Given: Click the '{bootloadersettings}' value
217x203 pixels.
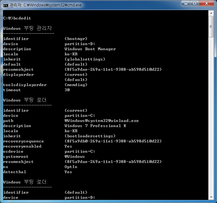Looking at the screenshot, I should pyautogui.click(x=90, y=136).
